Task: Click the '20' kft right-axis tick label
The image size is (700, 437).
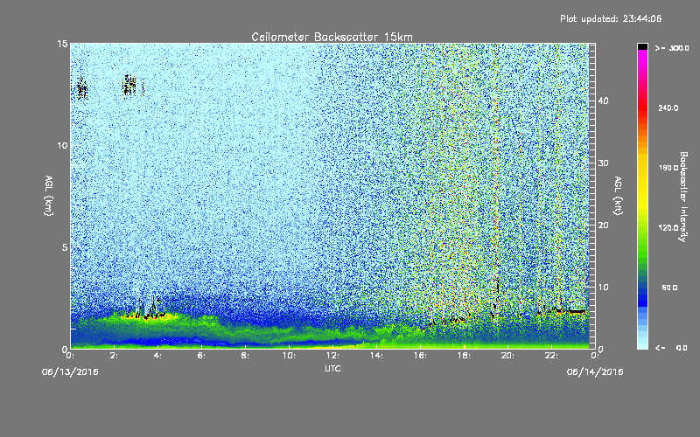Action: [603, 225]
